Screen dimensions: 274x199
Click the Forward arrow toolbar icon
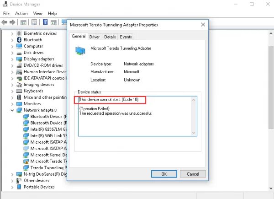12,22
